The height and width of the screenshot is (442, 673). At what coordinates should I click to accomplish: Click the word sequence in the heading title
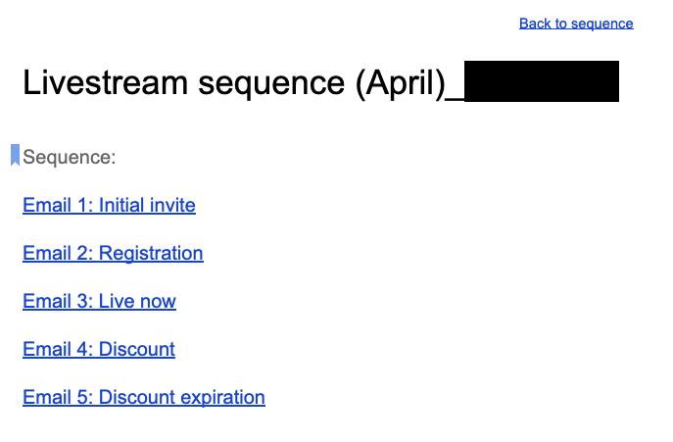tap(271, 84)
